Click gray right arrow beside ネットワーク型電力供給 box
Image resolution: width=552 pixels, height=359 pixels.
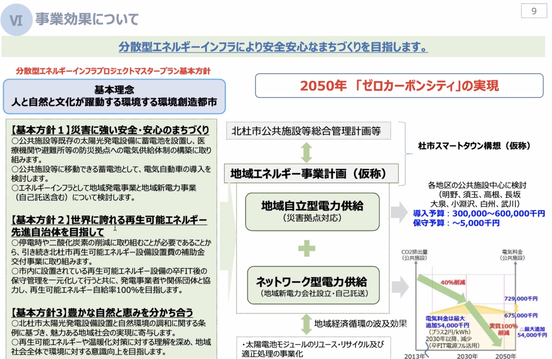point(400,287)
